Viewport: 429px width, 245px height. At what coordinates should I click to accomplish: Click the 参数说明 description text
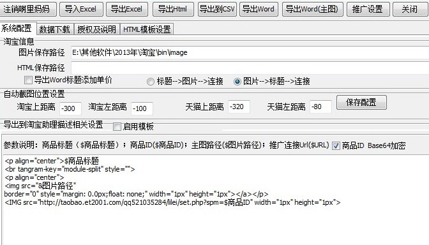tap(166, 145)
